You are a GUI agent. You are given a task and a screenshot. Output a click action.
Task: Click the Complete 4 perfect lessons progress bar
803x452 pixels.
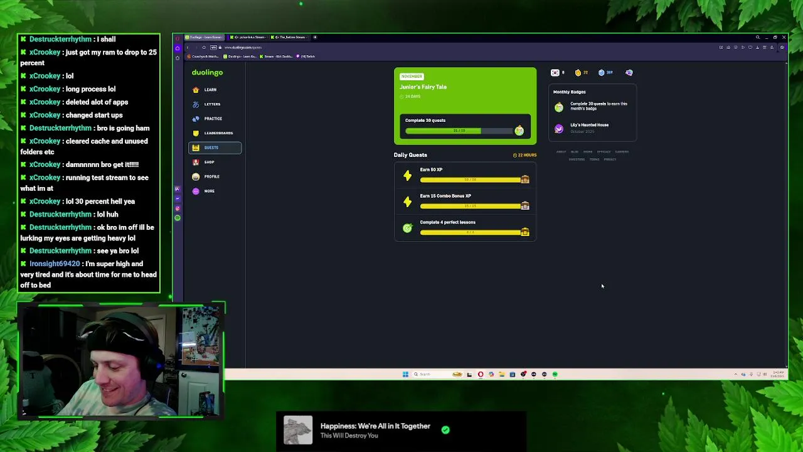point(471,233)
